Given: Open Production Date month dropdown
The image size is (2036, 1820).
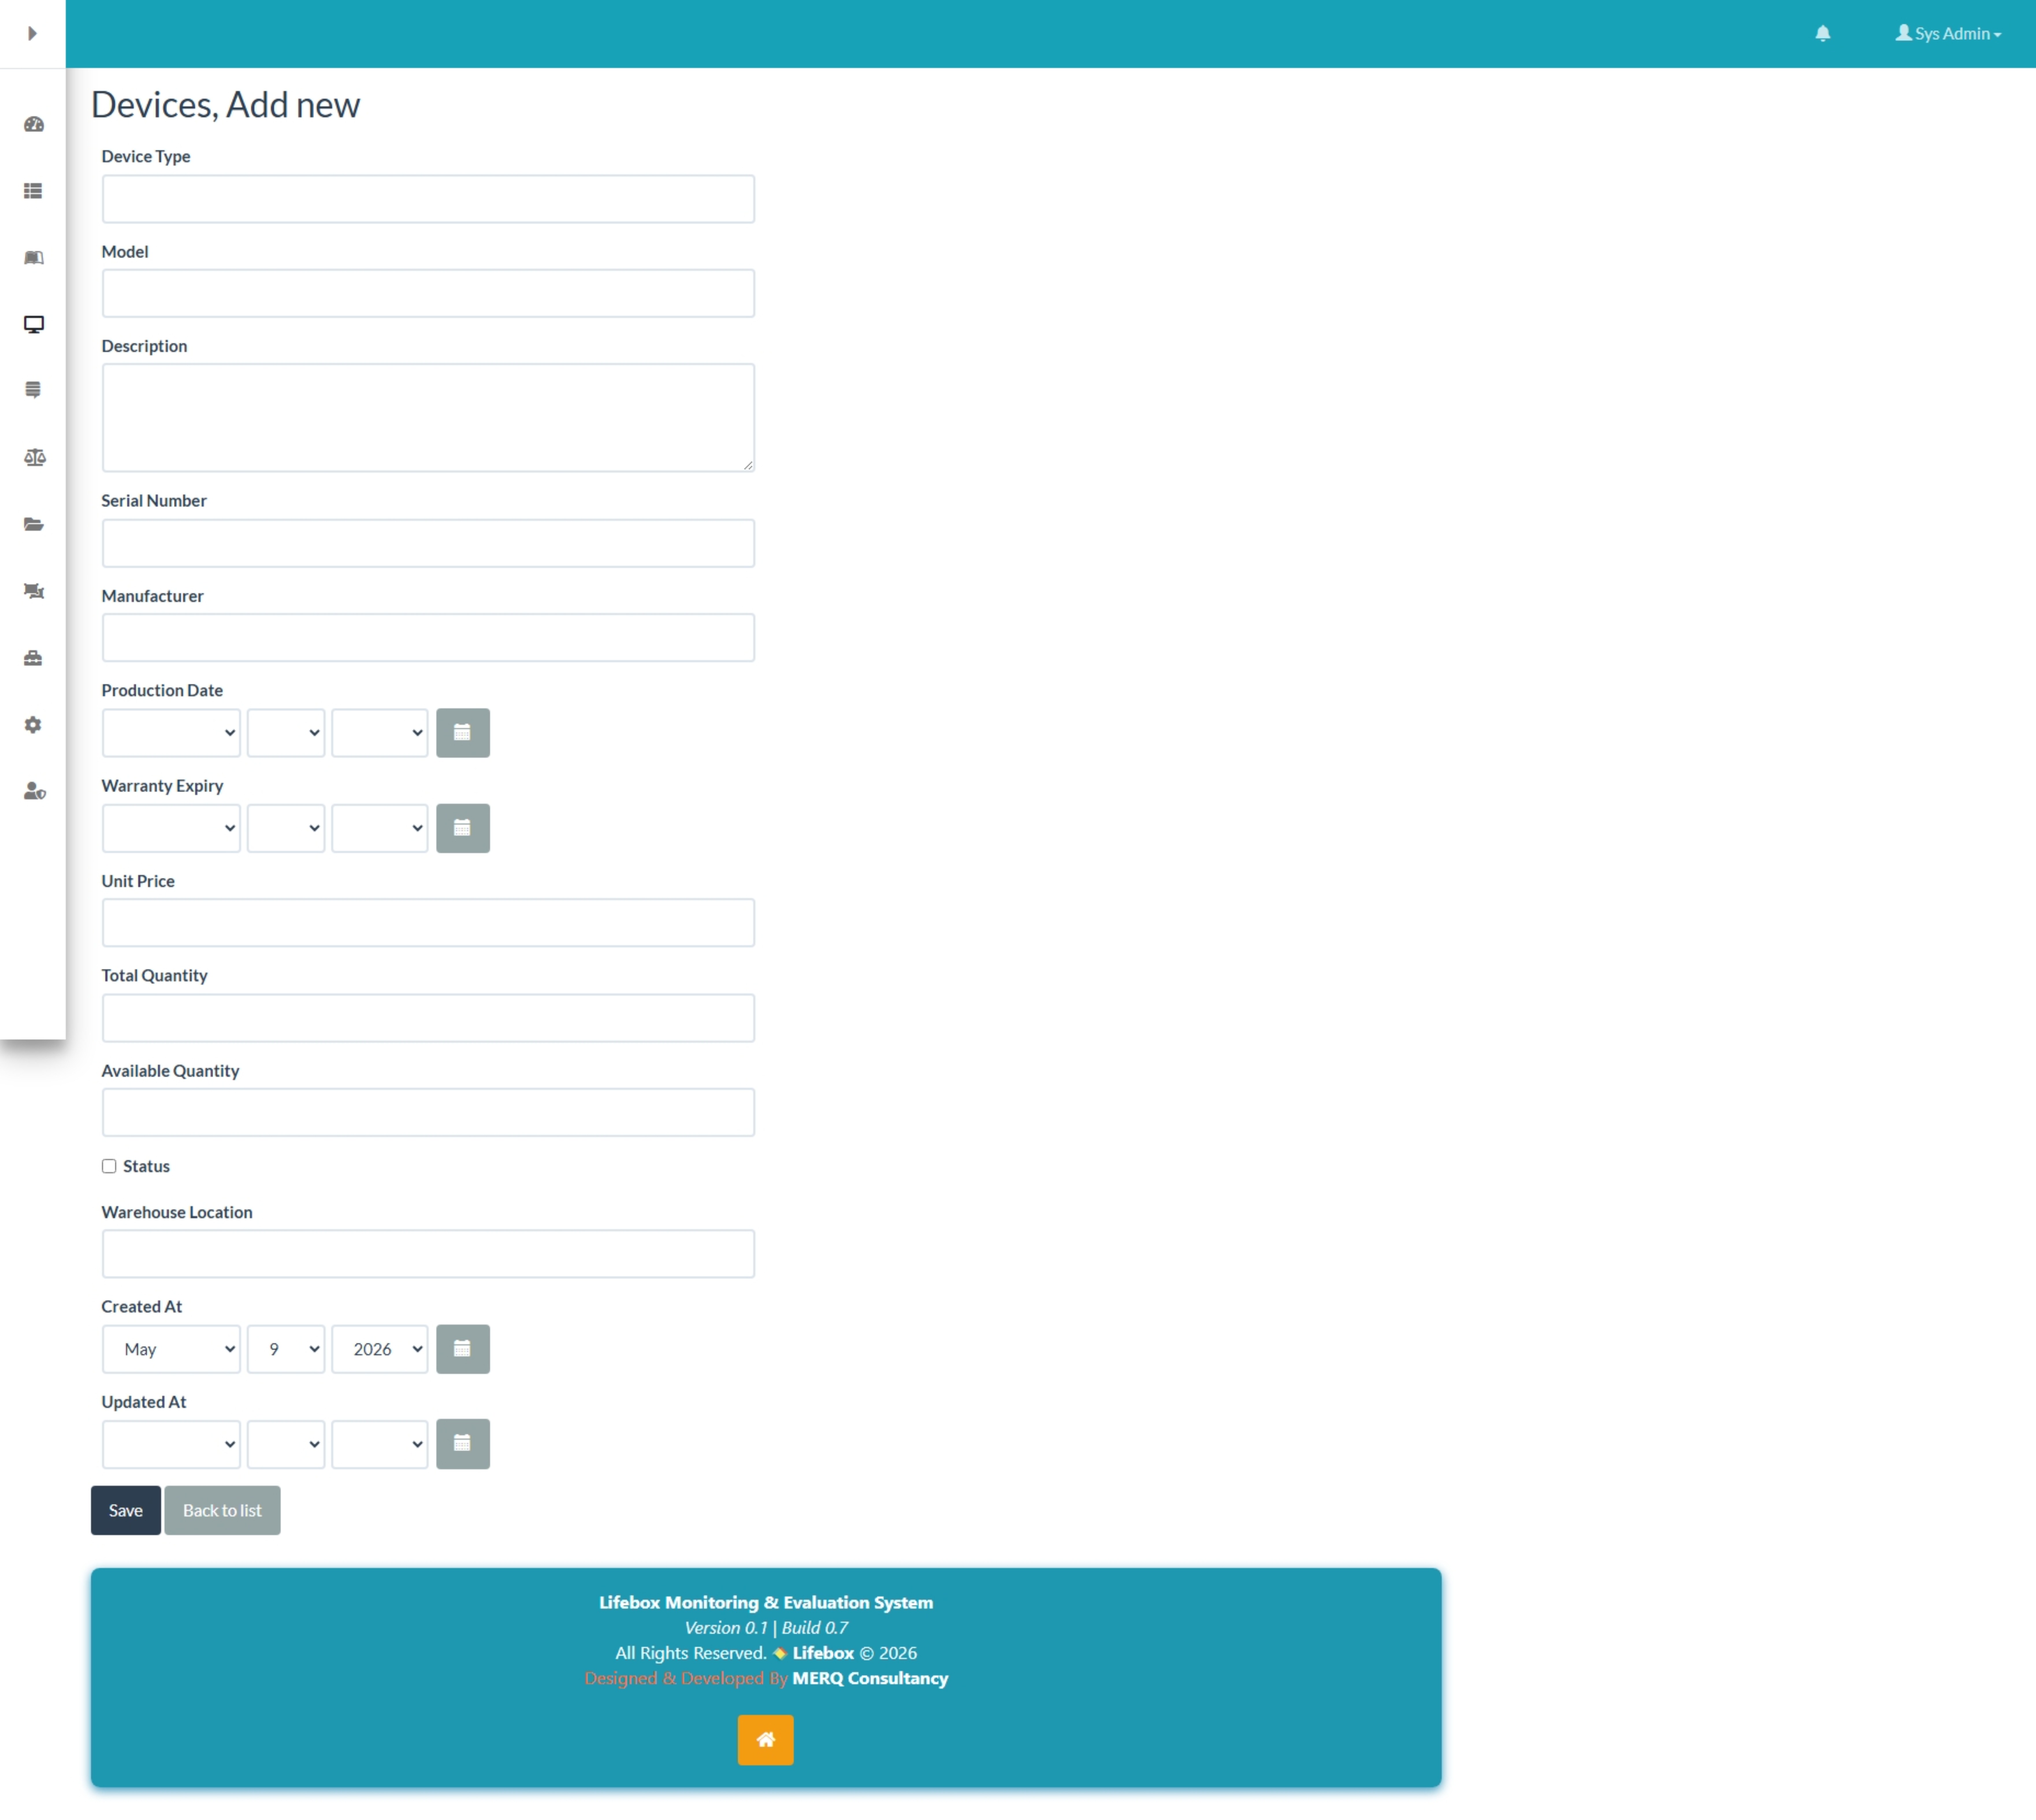Looking at the screenshot, I should [x=171, y=733].
